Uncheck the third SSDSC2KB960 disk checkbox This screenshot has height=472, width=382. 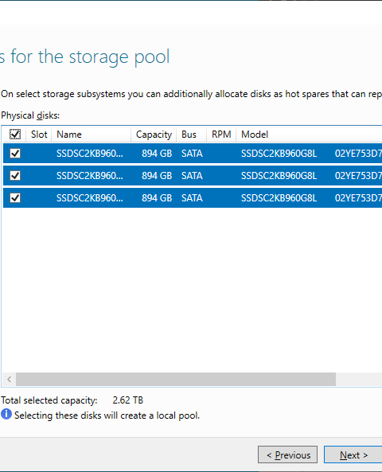click(x=15, y=197)
